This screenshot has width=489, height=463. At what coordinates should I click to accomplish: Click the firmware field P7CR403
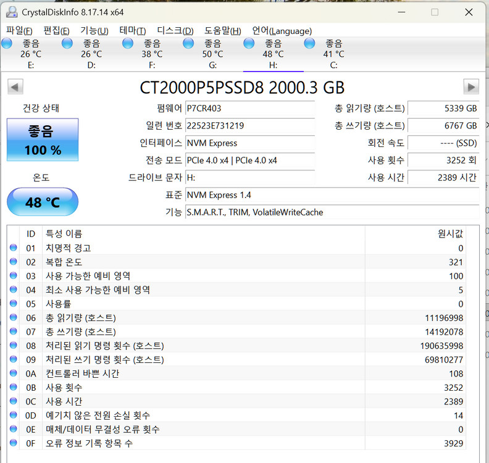click(x=250, y=108)
